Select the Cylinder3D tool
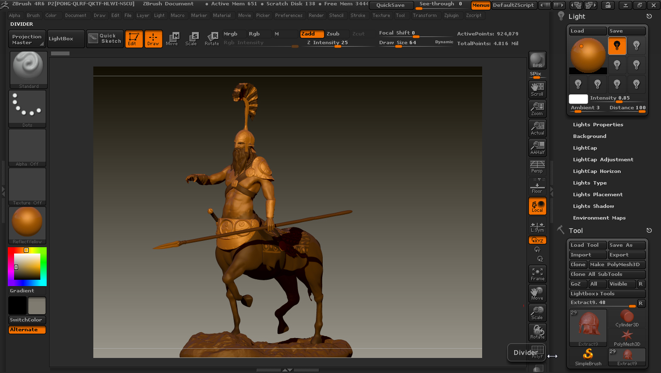This screenshot has height=373, width=661. pos(627,319)
